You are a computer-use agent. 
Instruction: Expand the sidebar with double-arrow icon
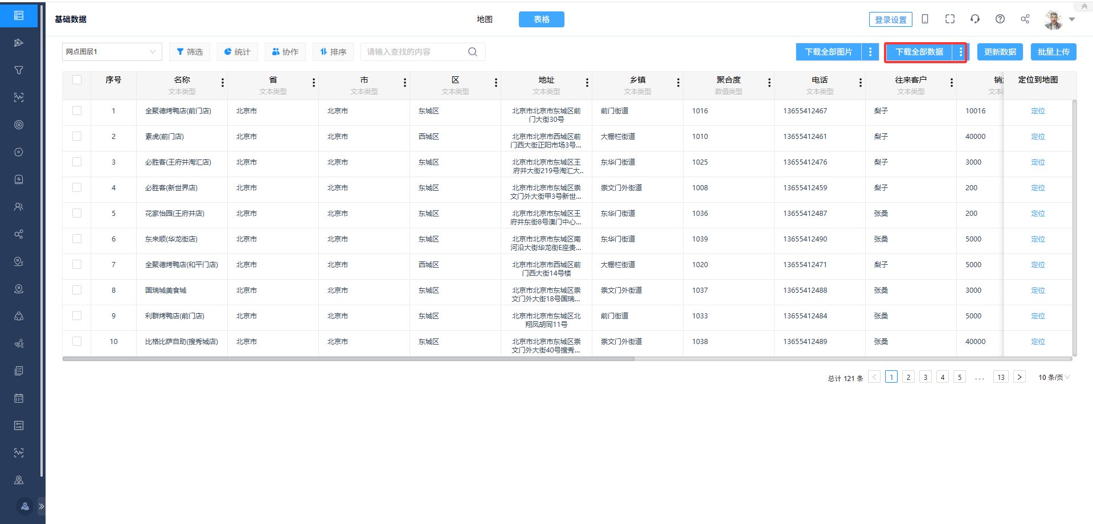pyautogui.click(x=41, y=506)
